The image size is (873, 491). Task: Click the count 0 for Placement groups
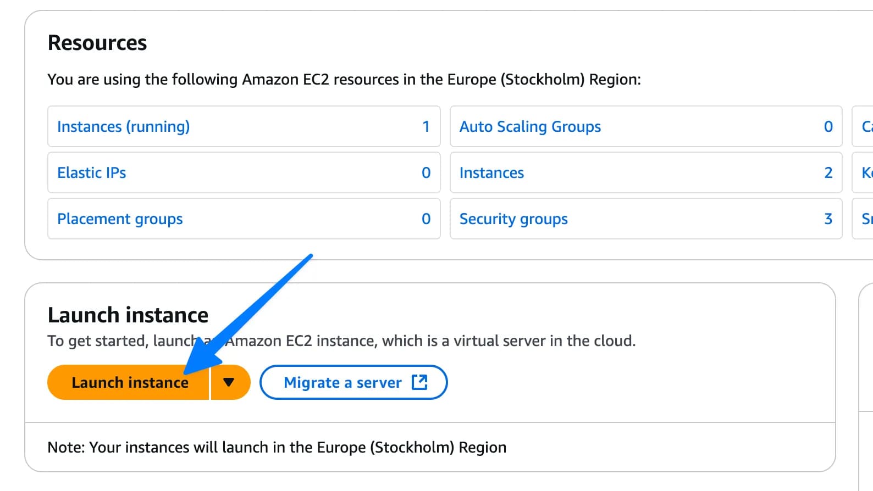point(426,219)
